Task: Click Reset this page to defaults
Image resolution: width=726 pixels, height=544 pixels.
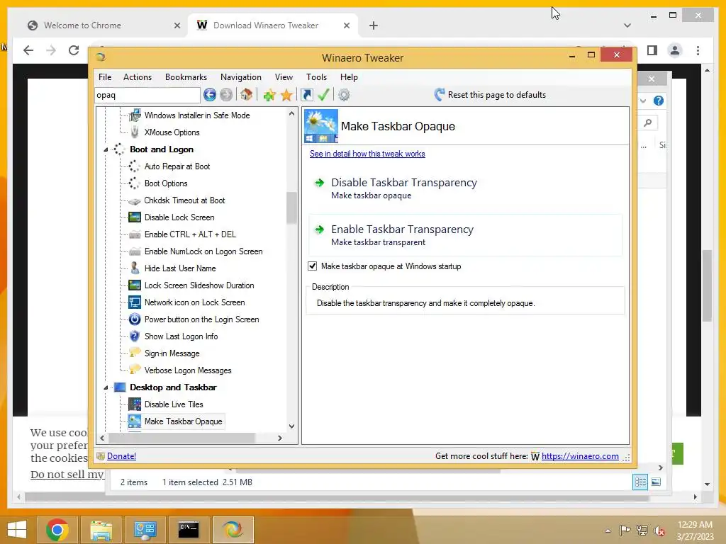Action: click(497, 95)
